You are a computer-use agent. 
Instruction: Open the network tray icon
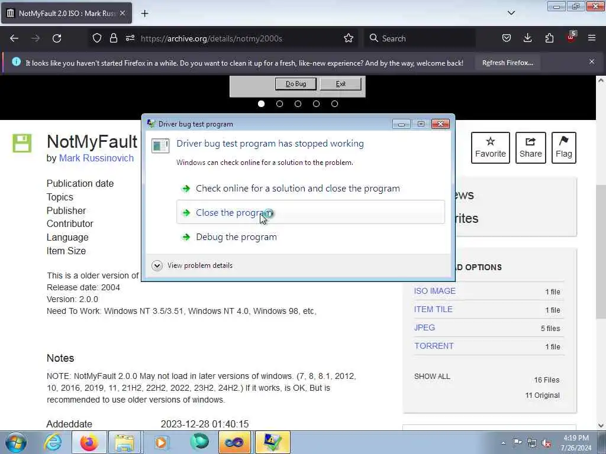[x=532, y=443]
